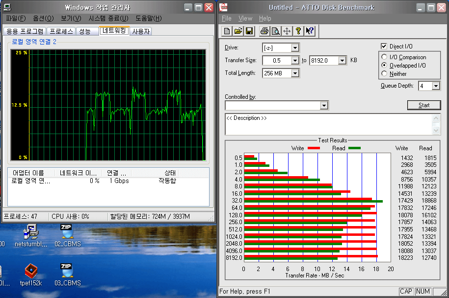Open Task Manager 파일(F) menu
This screenshot has height=298, width=449.
pos(16,18)
